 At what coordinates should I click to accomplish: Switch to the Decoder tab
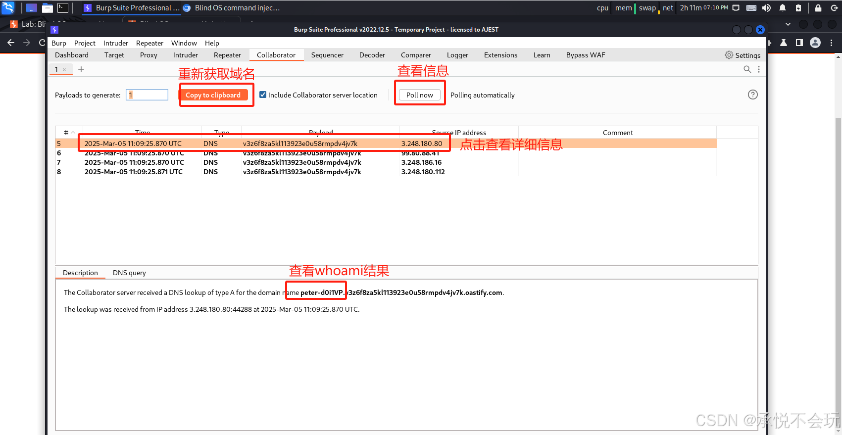point(372,55)
